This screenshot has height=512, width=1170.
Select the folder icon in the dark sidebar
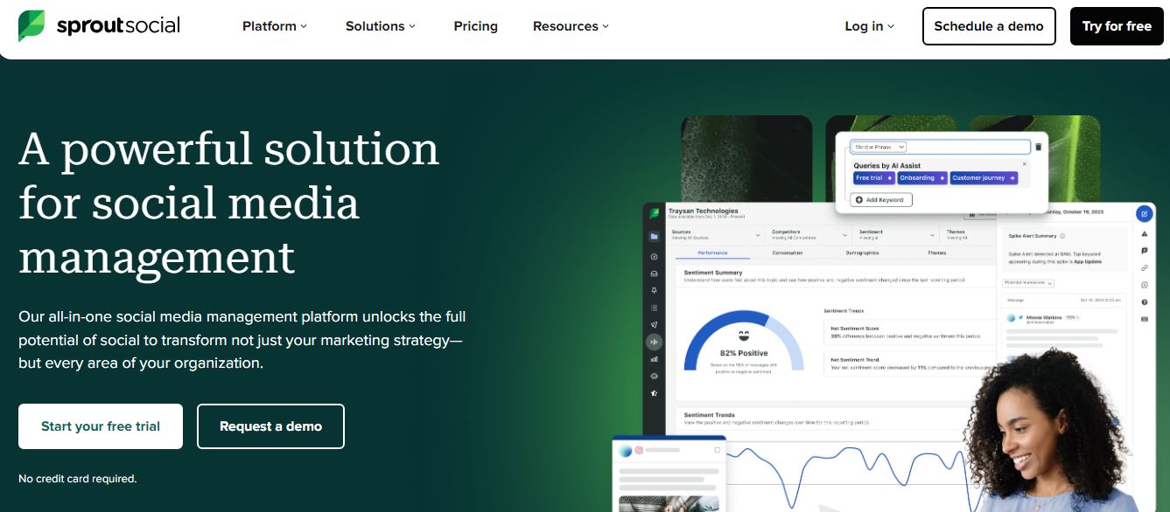(654, 236)
